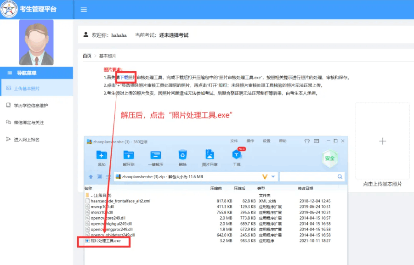Viewport: 414px width, 265px height.
Task: Click the 首页 breadcrumb link
Action: tap(87, 56)
